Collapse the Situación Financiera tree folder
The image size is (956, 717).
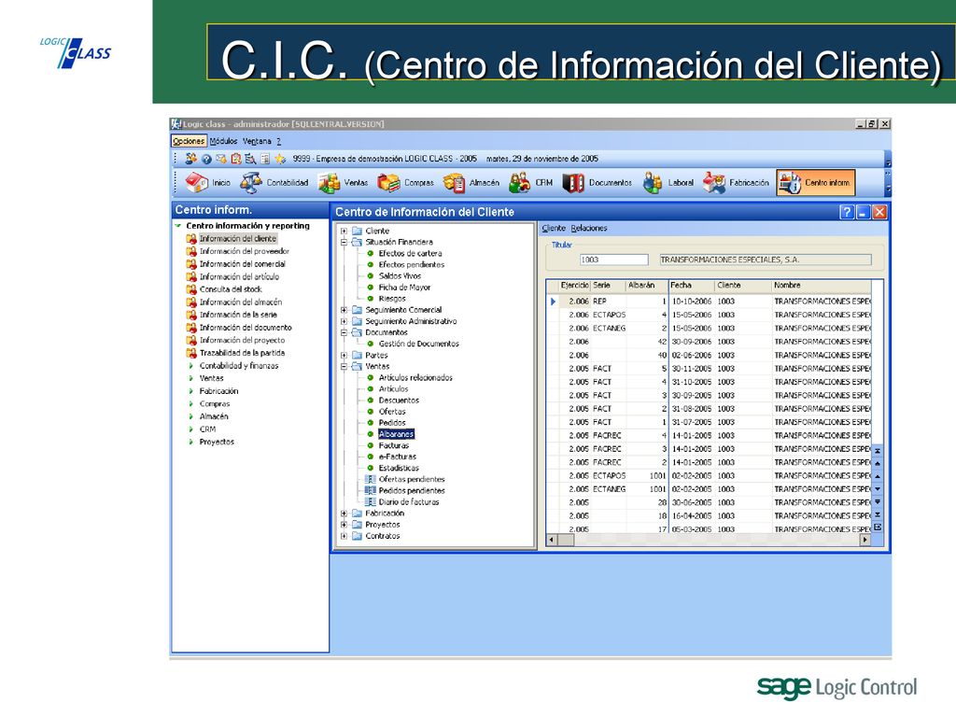(344, 242)
